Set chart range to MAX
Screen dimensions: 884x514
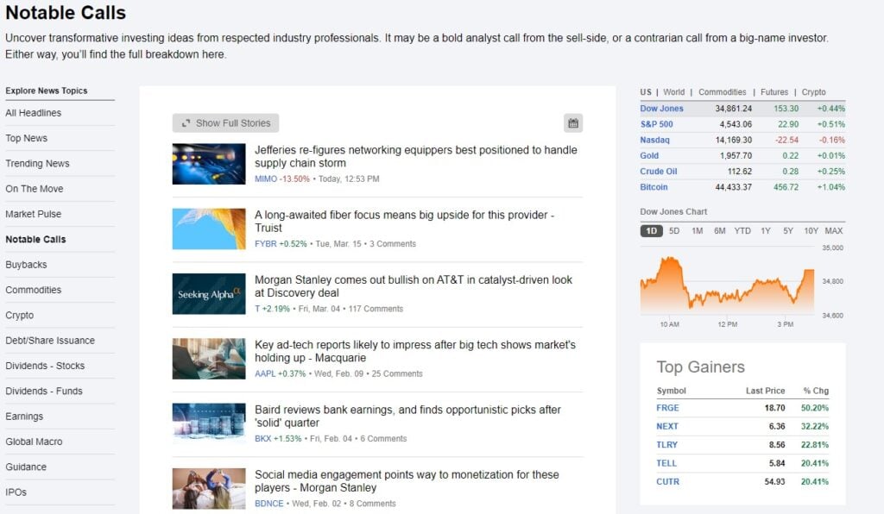[833, 231]
